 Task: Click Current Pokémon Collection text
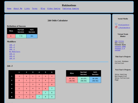[122, 62]
